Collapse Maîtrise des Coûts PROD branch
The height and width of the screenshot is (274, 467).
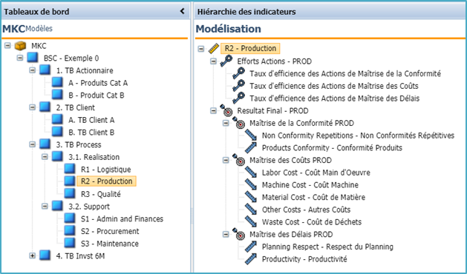click(x=226, y=160)
